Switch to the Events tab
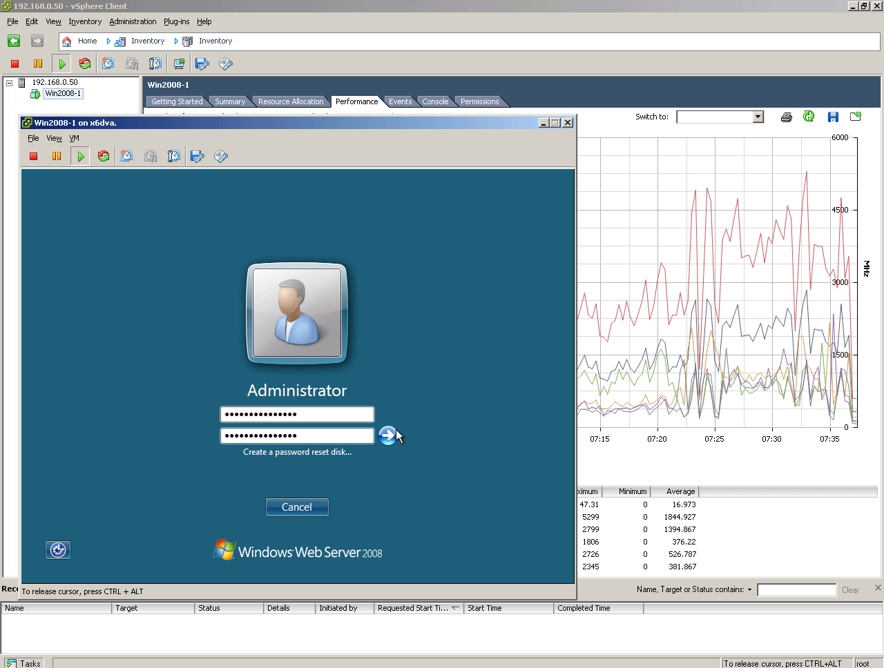 tap(400, 101)
